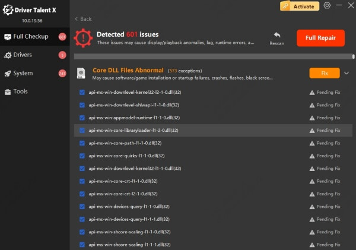Viewport: 356px width, 250px height.
Task: Click the Drivers gear icon in sidebar
Action: [8, 55]
